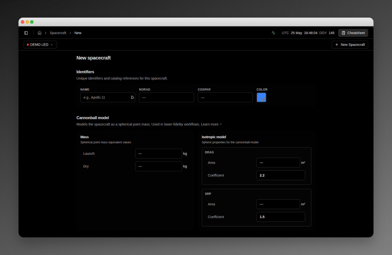Image resolution: width=392 pixels, height=255 pixels.
Task: Click the green activity pulse icon
Action: [273, 33]
